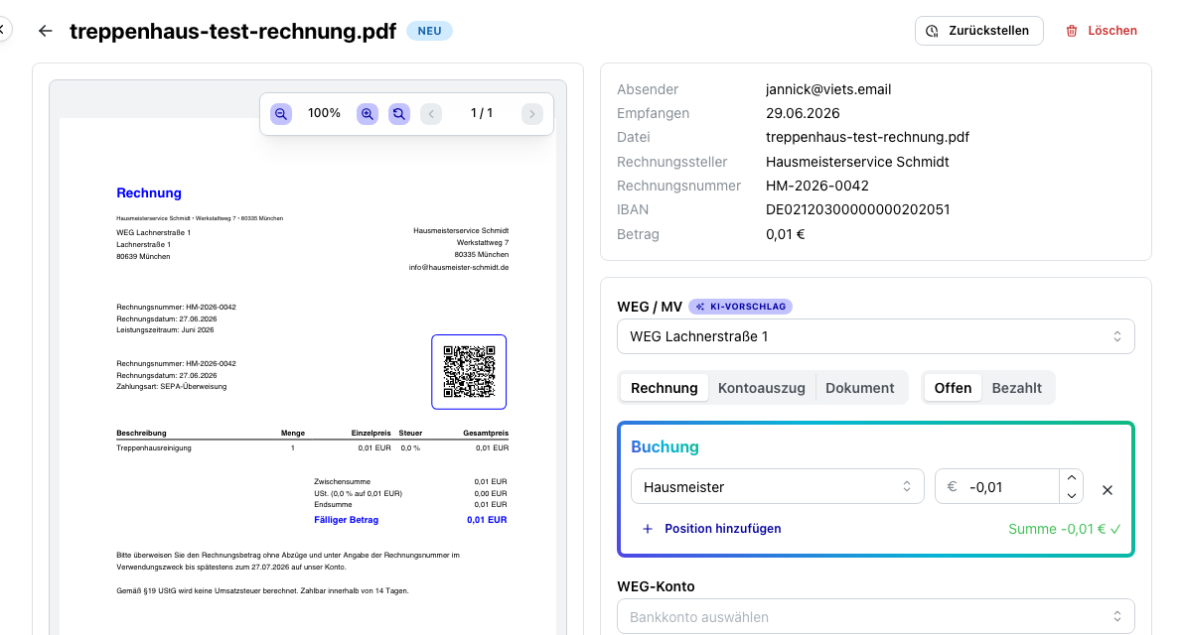Click the Empfangen date 29.06.2026

click(x=803, y=113)
